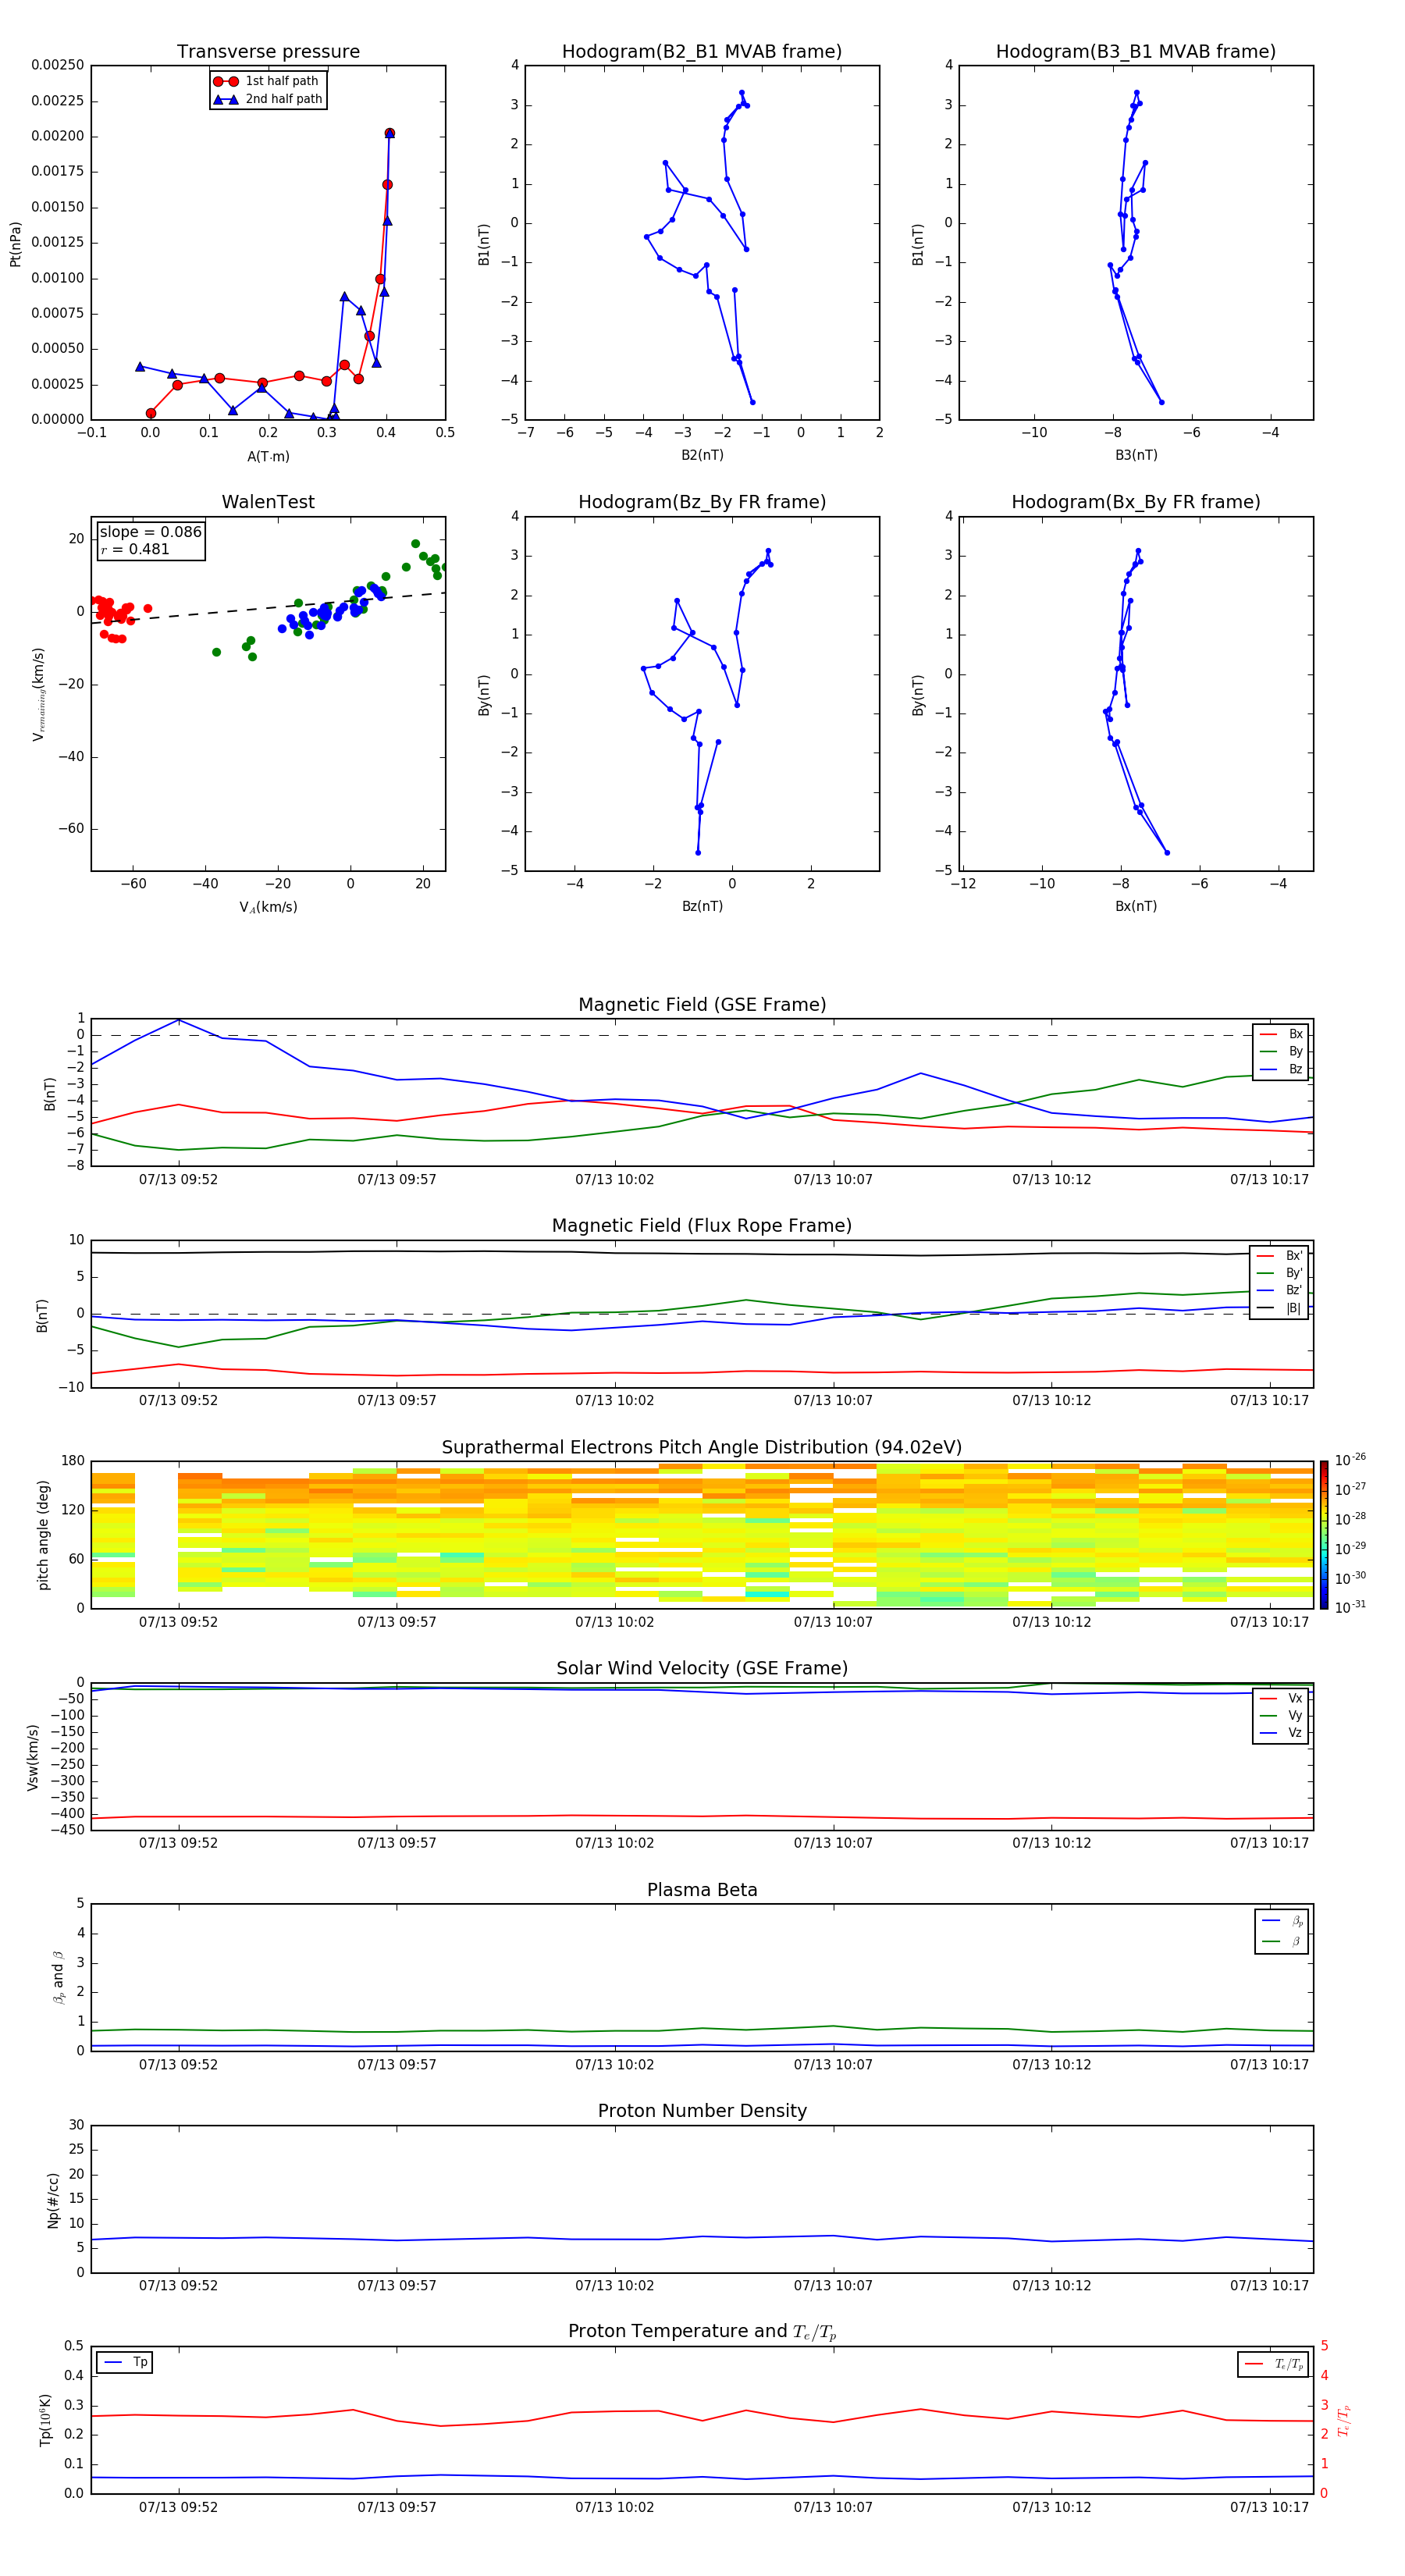1405x2576 pixels.
Task: Click 'Vy' legend entry in velocity plot
Action: click(x=1281, y=1715)
